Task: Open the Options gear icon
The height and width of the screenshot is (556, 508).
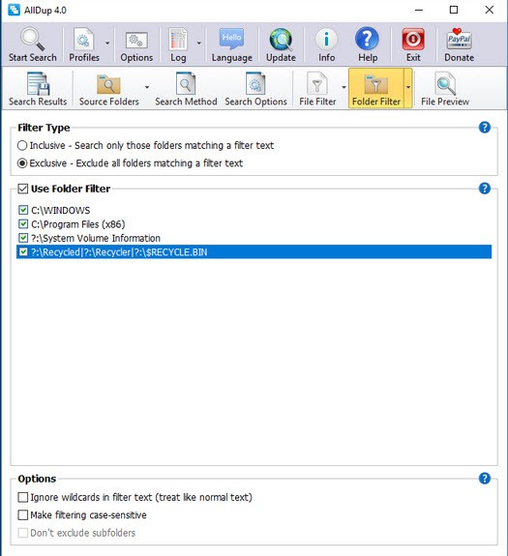Action: point(136,40)
